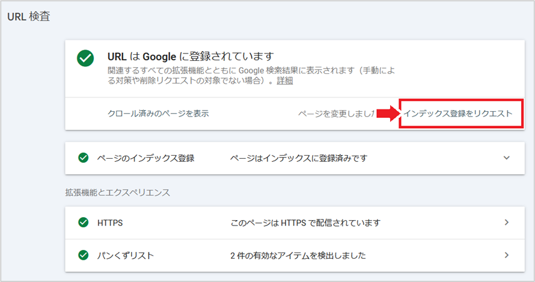535x282 pixels.
Task: Click ページのインデックス登録 label
Action: pos(145,158)
